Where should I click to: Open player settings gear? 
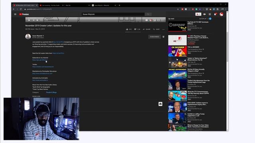click(151, 20)
